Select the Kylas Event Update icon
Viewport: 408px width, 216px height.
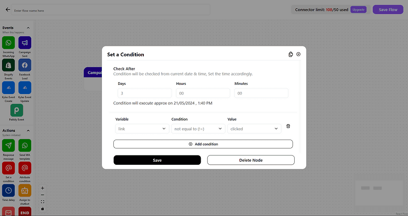pyautogui.click(x=25, y=88)
